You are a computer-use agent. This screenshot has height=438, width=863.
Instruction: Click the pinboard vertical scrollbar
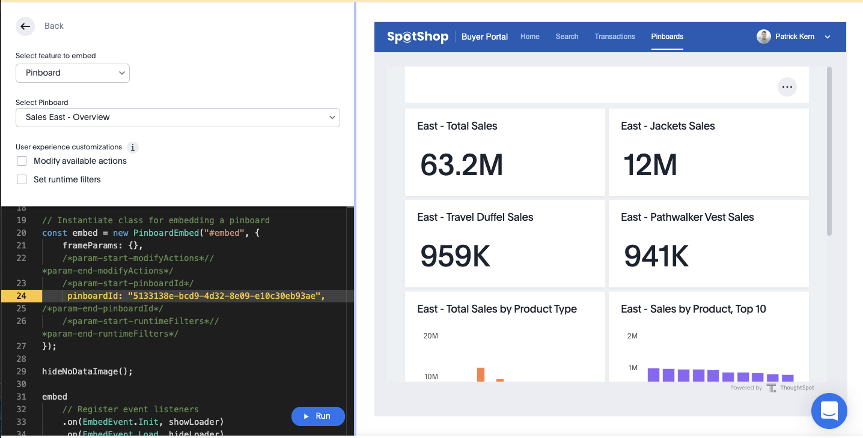point(829,151)
